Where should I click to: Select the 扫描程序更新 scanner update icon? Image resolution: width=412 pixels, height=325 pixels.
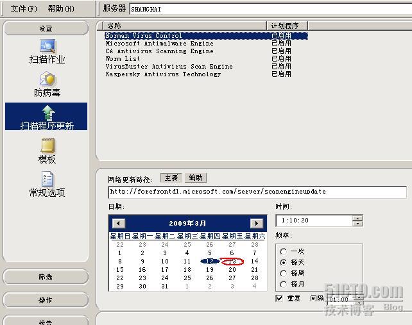click(46, 117)
